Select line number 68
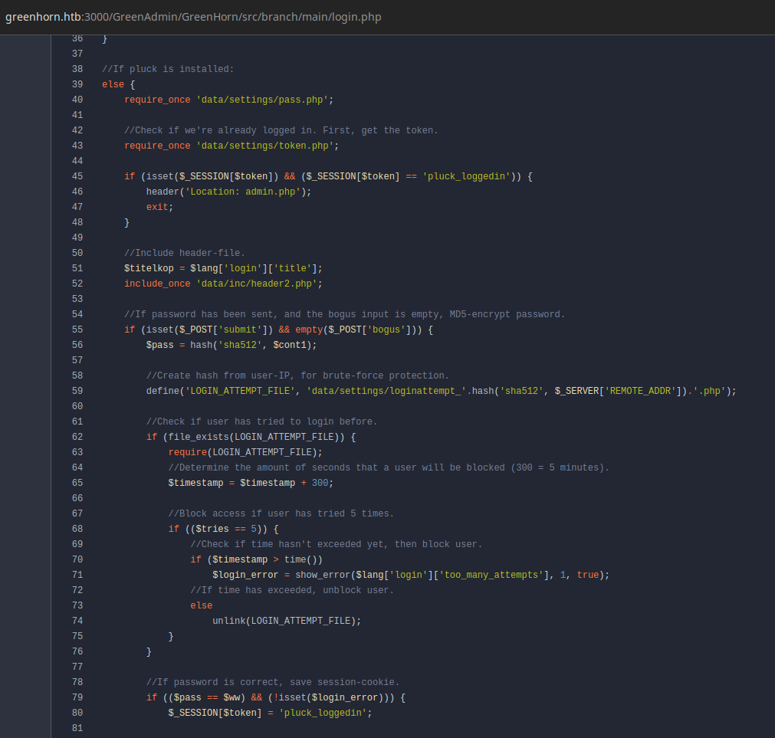This screenshot has height=738, width=775. pos(77,529)
